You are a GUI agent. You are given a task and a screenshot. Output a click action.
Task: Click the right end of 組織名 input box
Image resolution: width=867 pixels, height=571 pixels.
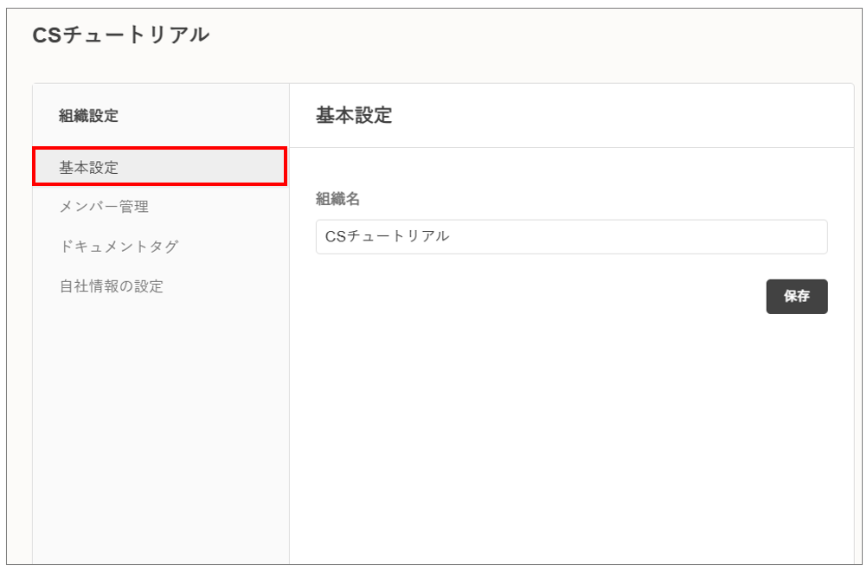pos(813,236)
